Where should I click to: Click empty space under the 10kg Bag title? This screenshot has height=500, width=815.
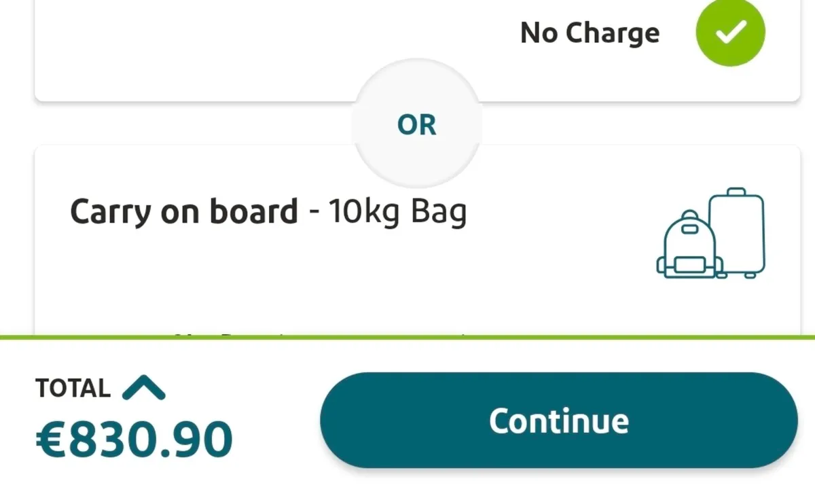(x=272, y=279)
